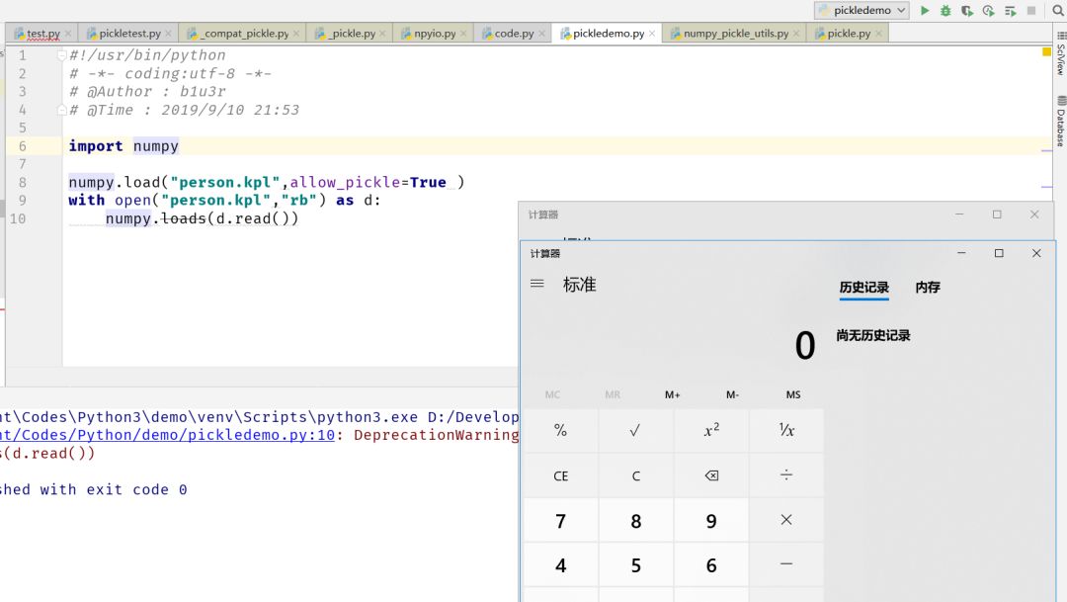1067x602 pixels.
Task: Close the pickletest.py tab
Action: pyautogui.click(x=168, y=34)
